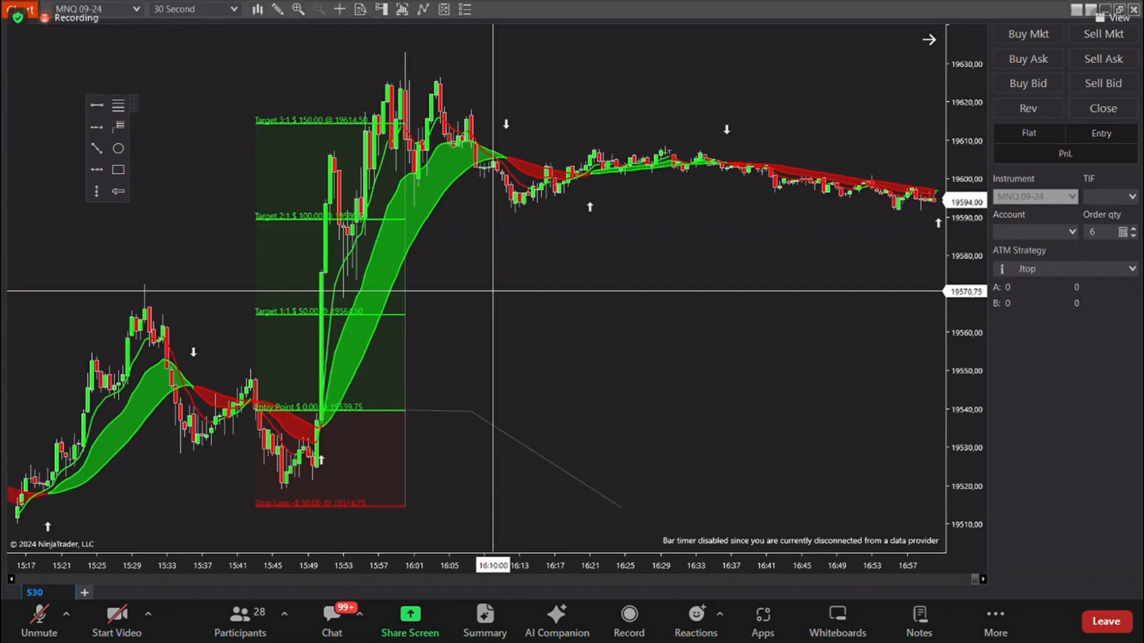Viewport: 1144px width, 643px height.
Task: Select the zoom out magnifier tool
Action: (x=319, y=9)
